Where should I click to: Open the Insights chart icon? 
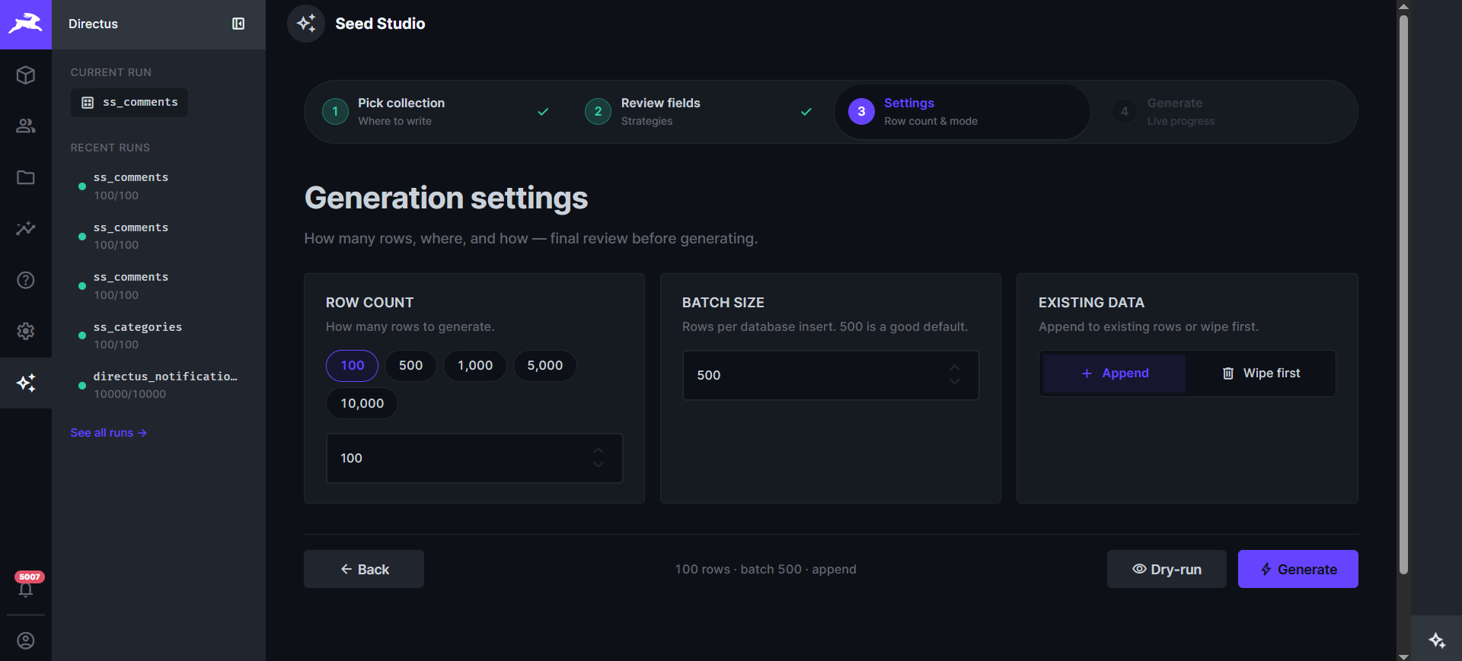(x=26, y=228)
